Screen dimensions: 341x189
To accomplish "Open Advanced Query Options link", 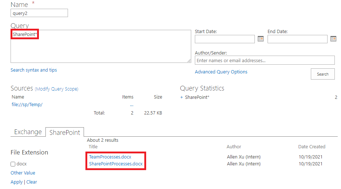I will 221,72.
